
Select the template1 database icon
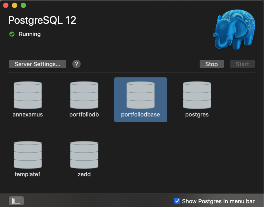(x=28, y=155)
